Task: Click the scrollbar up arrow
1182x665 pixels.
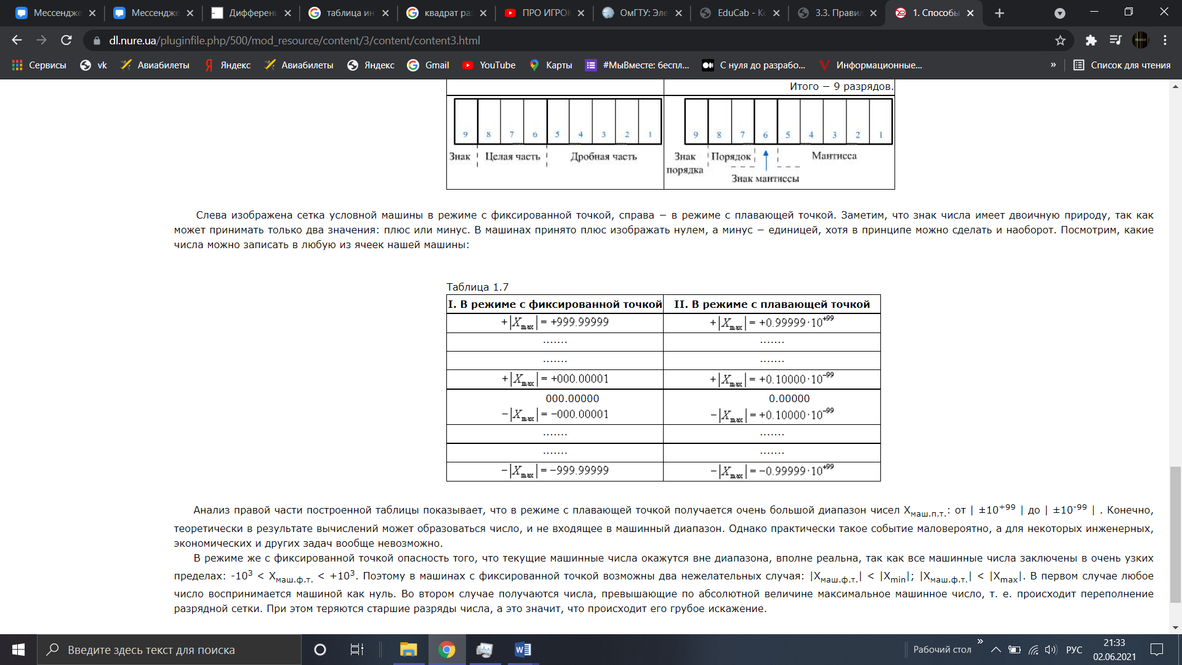Action: (1175, 87)
